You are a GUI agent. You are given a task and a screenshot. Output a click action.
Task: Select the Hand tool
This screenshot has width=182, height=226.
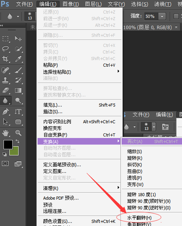click(5, 133)
